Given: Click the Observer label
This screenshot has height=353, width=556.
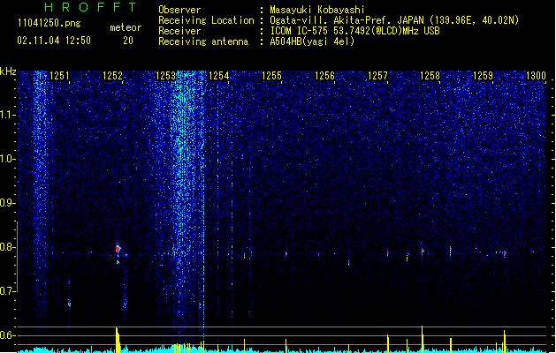Looking at the screenshot, I should (179, 10).
